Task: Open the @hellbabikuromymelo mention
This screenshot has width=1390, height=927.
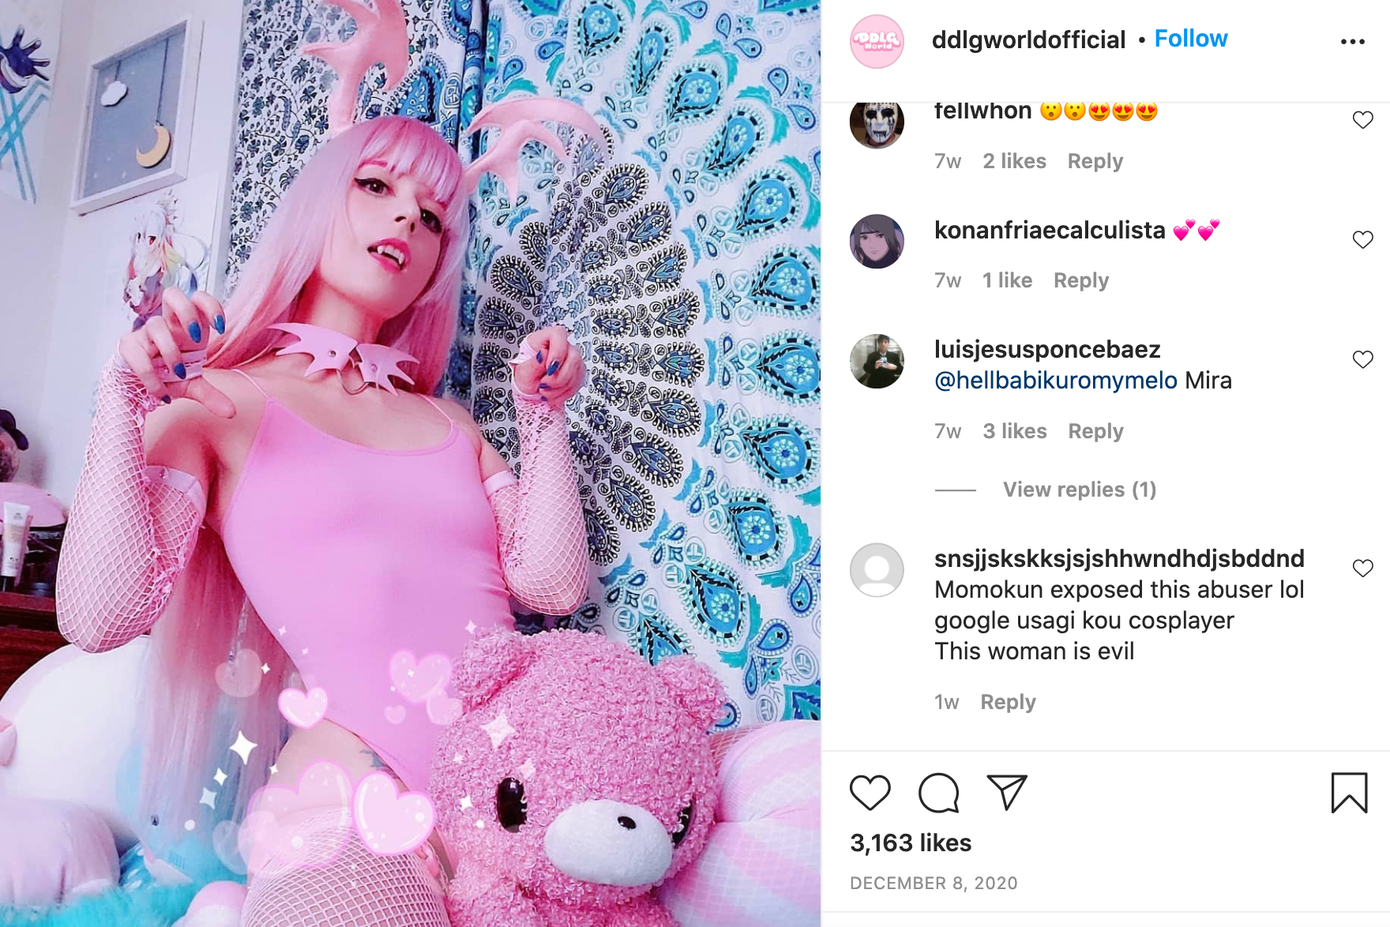Action: click(x=1056, y=381)
